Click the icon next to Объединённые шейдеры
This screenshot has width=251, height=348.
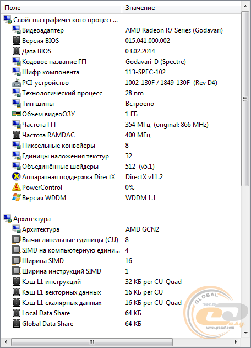[x=17, y=167]
